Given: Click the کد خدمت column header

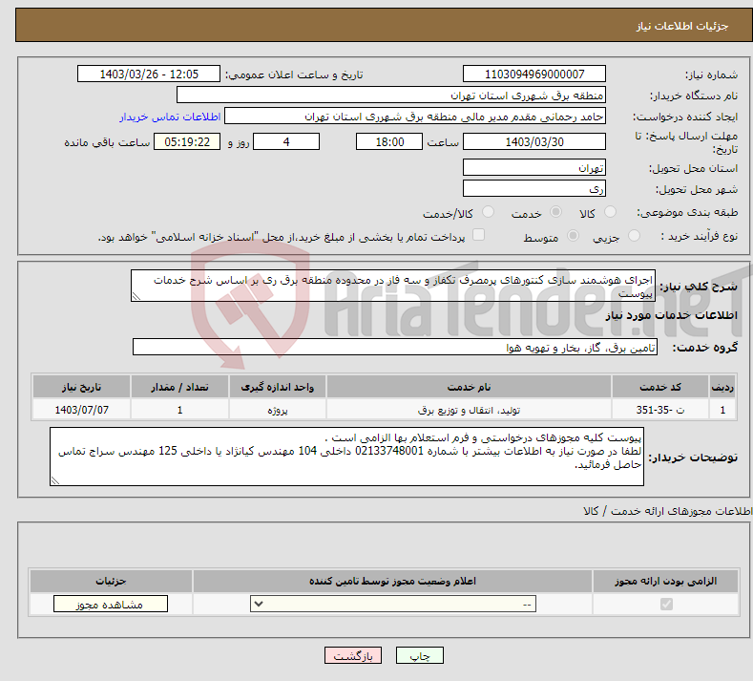Looking at the screenshot, I should click(660, 387).
